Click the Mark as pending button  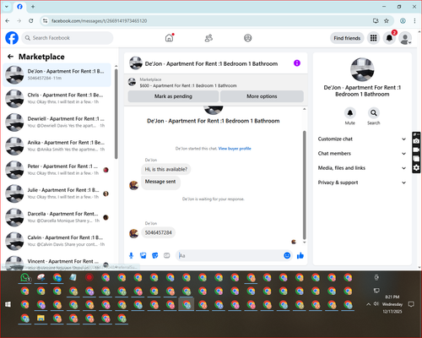click(173, 96)
